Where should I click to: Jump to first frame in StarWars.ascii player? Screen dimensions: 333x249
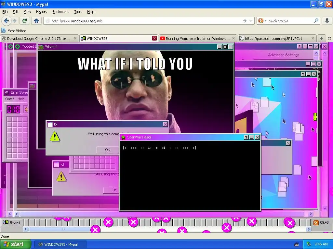pyautogui.click(x=125, y=148)
